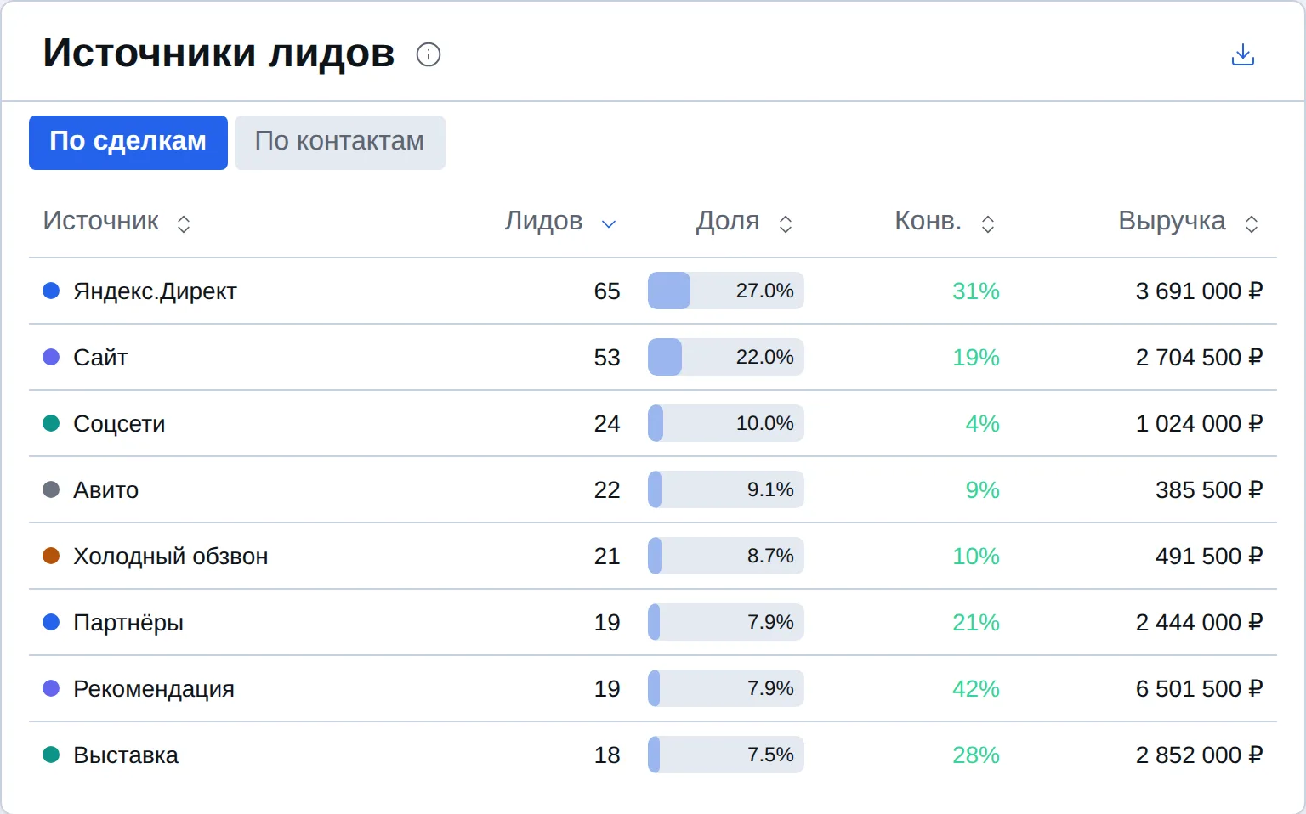Select the По сделкам tab

(x=128, y=143)
